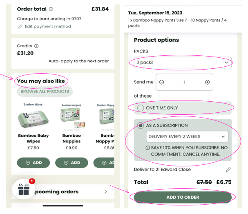Click the Order total info icon
The width and height of the screenshot is (248, 214).
point(51,9)
